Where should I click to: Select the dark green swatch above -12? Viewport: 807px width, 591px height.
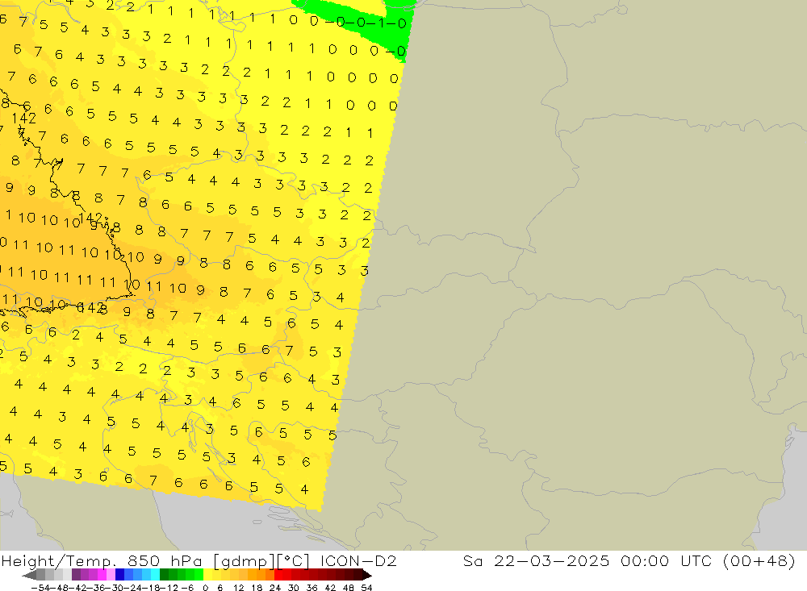164,575
